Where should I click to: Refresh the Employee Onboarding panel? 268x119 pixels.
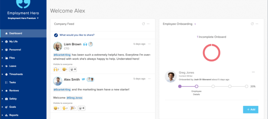252,24
